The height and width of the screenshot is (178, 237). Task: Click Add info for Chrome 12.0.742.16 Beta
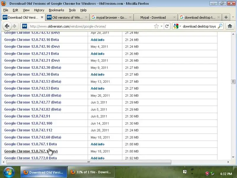pos(97,40)
